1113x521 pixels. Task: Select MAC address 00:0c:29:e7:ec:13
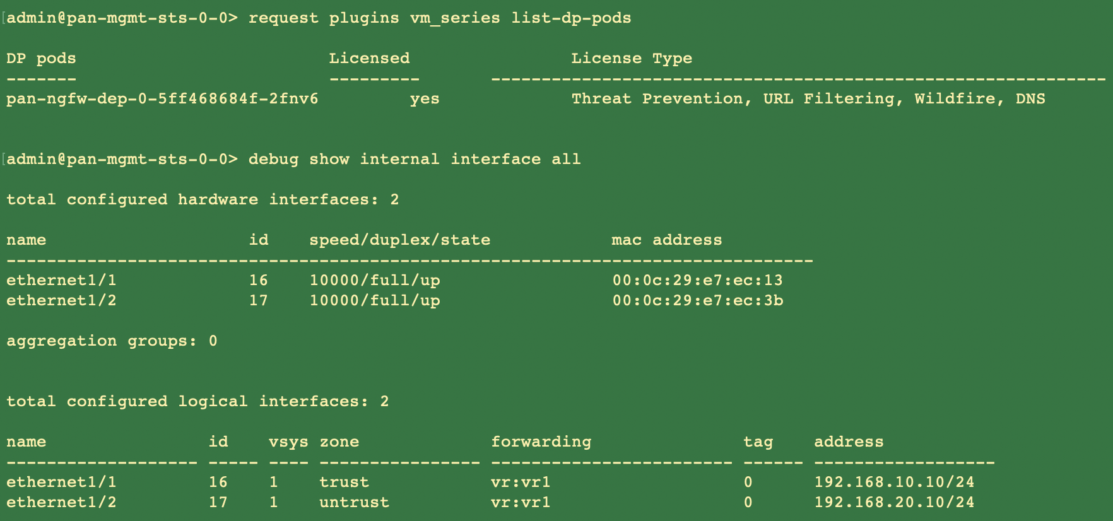pyautogui.click(x=697, y=281)
